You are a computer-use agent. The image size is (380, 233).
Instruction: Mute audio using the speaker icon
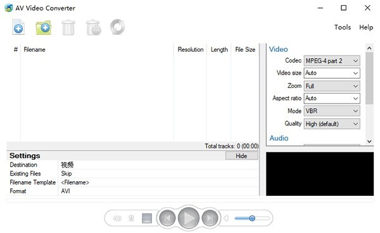[x=226, y=218]
